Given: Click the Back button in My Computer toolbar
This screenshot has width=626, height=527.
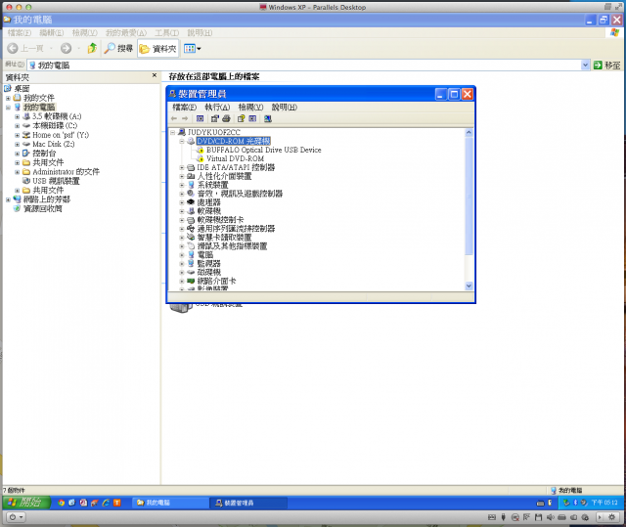Looking at the screenshot, I should coord(25,48).
